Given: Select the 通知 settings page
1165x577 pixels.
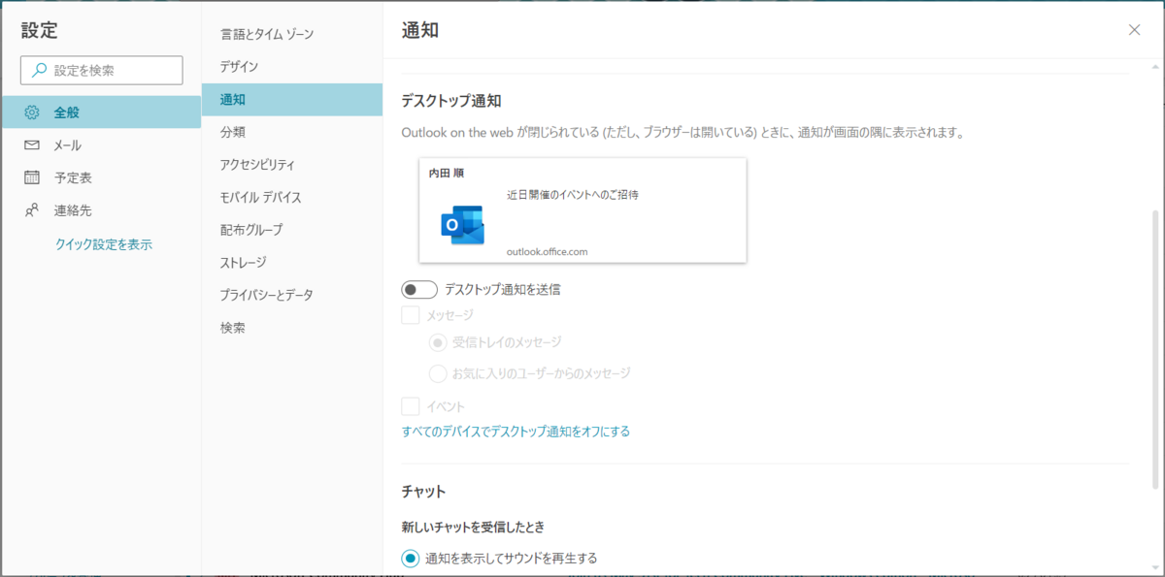Looking at the screenshot, I should [292, 100].
